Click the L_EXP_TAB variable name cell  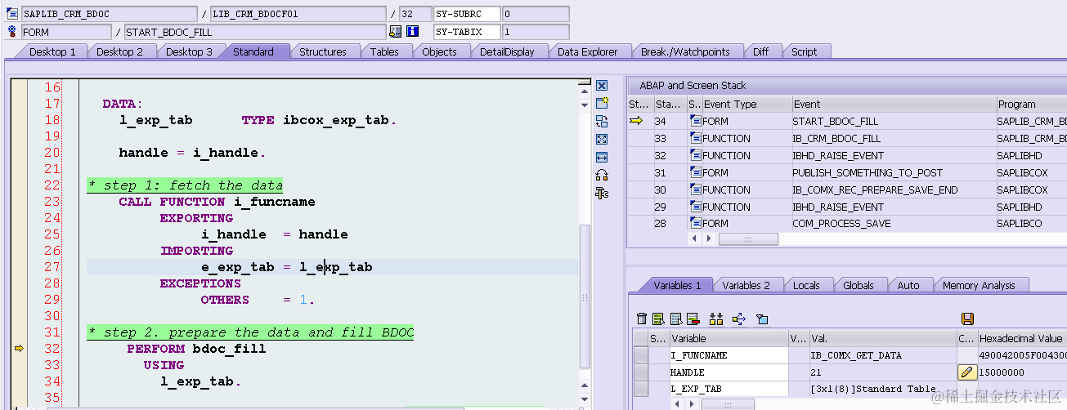tap(729, 390)
